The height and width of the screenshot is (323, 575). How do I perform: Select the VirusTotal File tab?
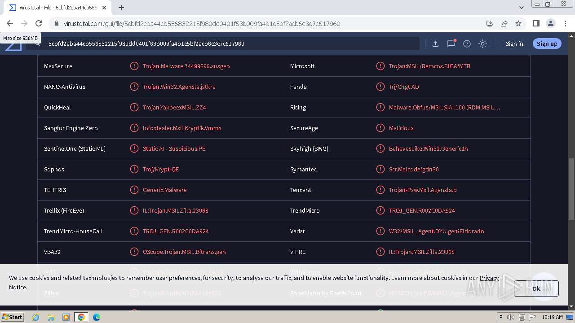pos(57,8)
